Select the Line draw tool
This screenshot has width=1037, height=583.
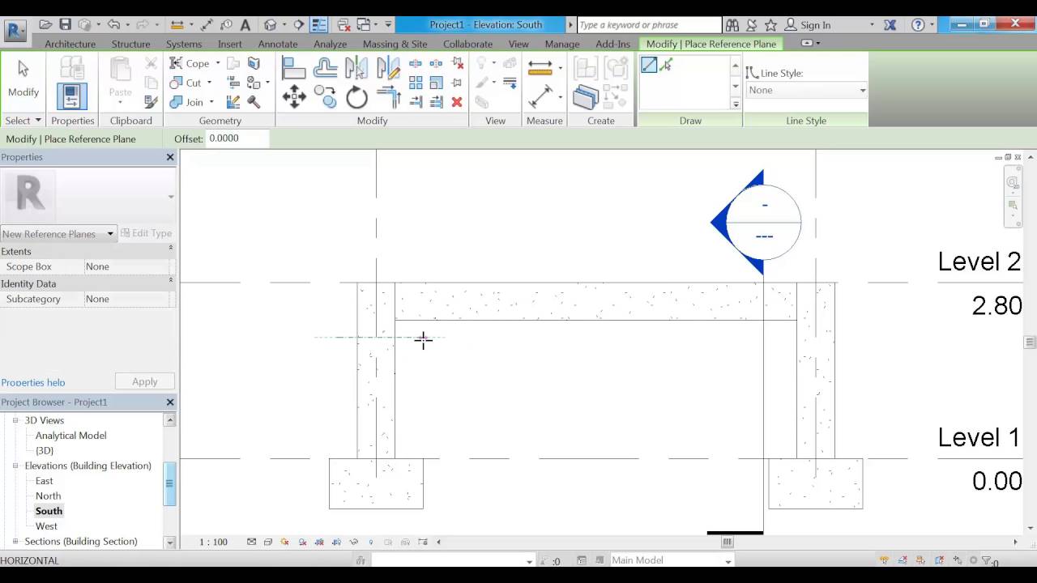(649, 65)
